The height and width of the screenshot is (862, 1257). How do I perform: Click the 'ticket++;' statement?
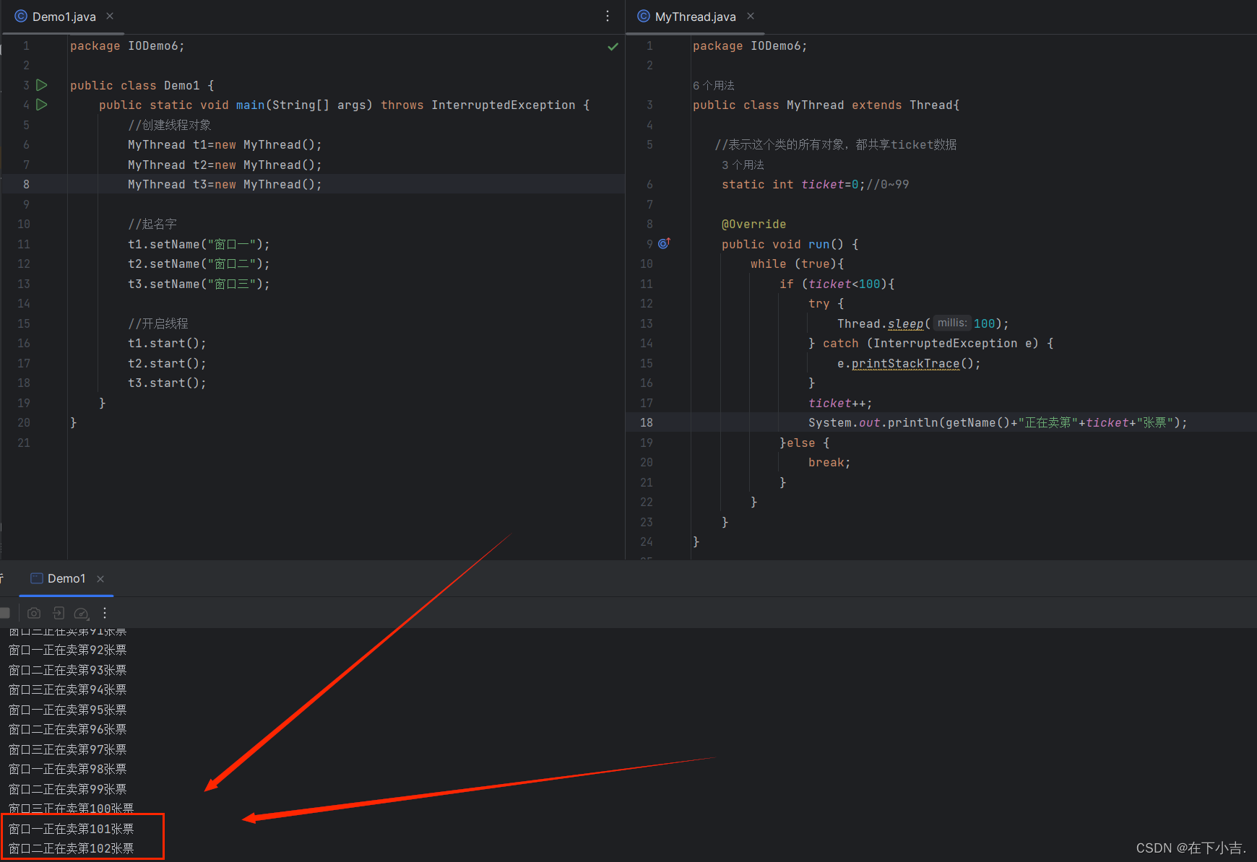(840, 403)
